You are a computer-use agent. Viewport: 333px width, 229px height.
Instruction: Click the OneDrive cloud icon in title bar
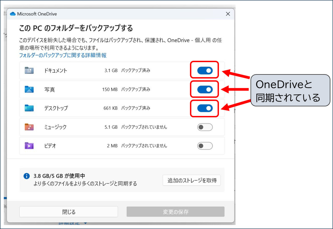pos(13,14)
